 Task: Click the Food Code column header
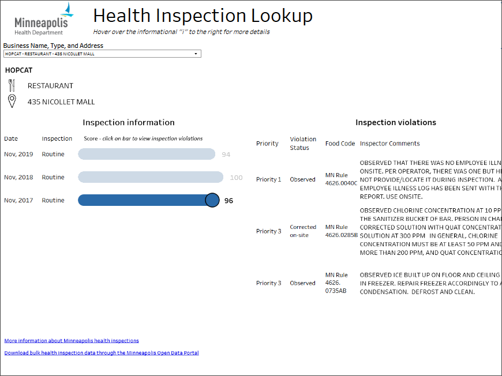(x=340, y=144)
